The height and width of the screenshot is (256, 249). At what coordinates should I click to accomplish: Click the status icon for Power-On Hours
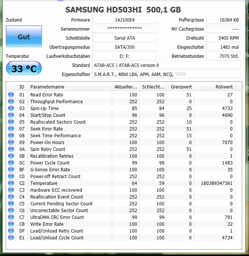point(11,142)
